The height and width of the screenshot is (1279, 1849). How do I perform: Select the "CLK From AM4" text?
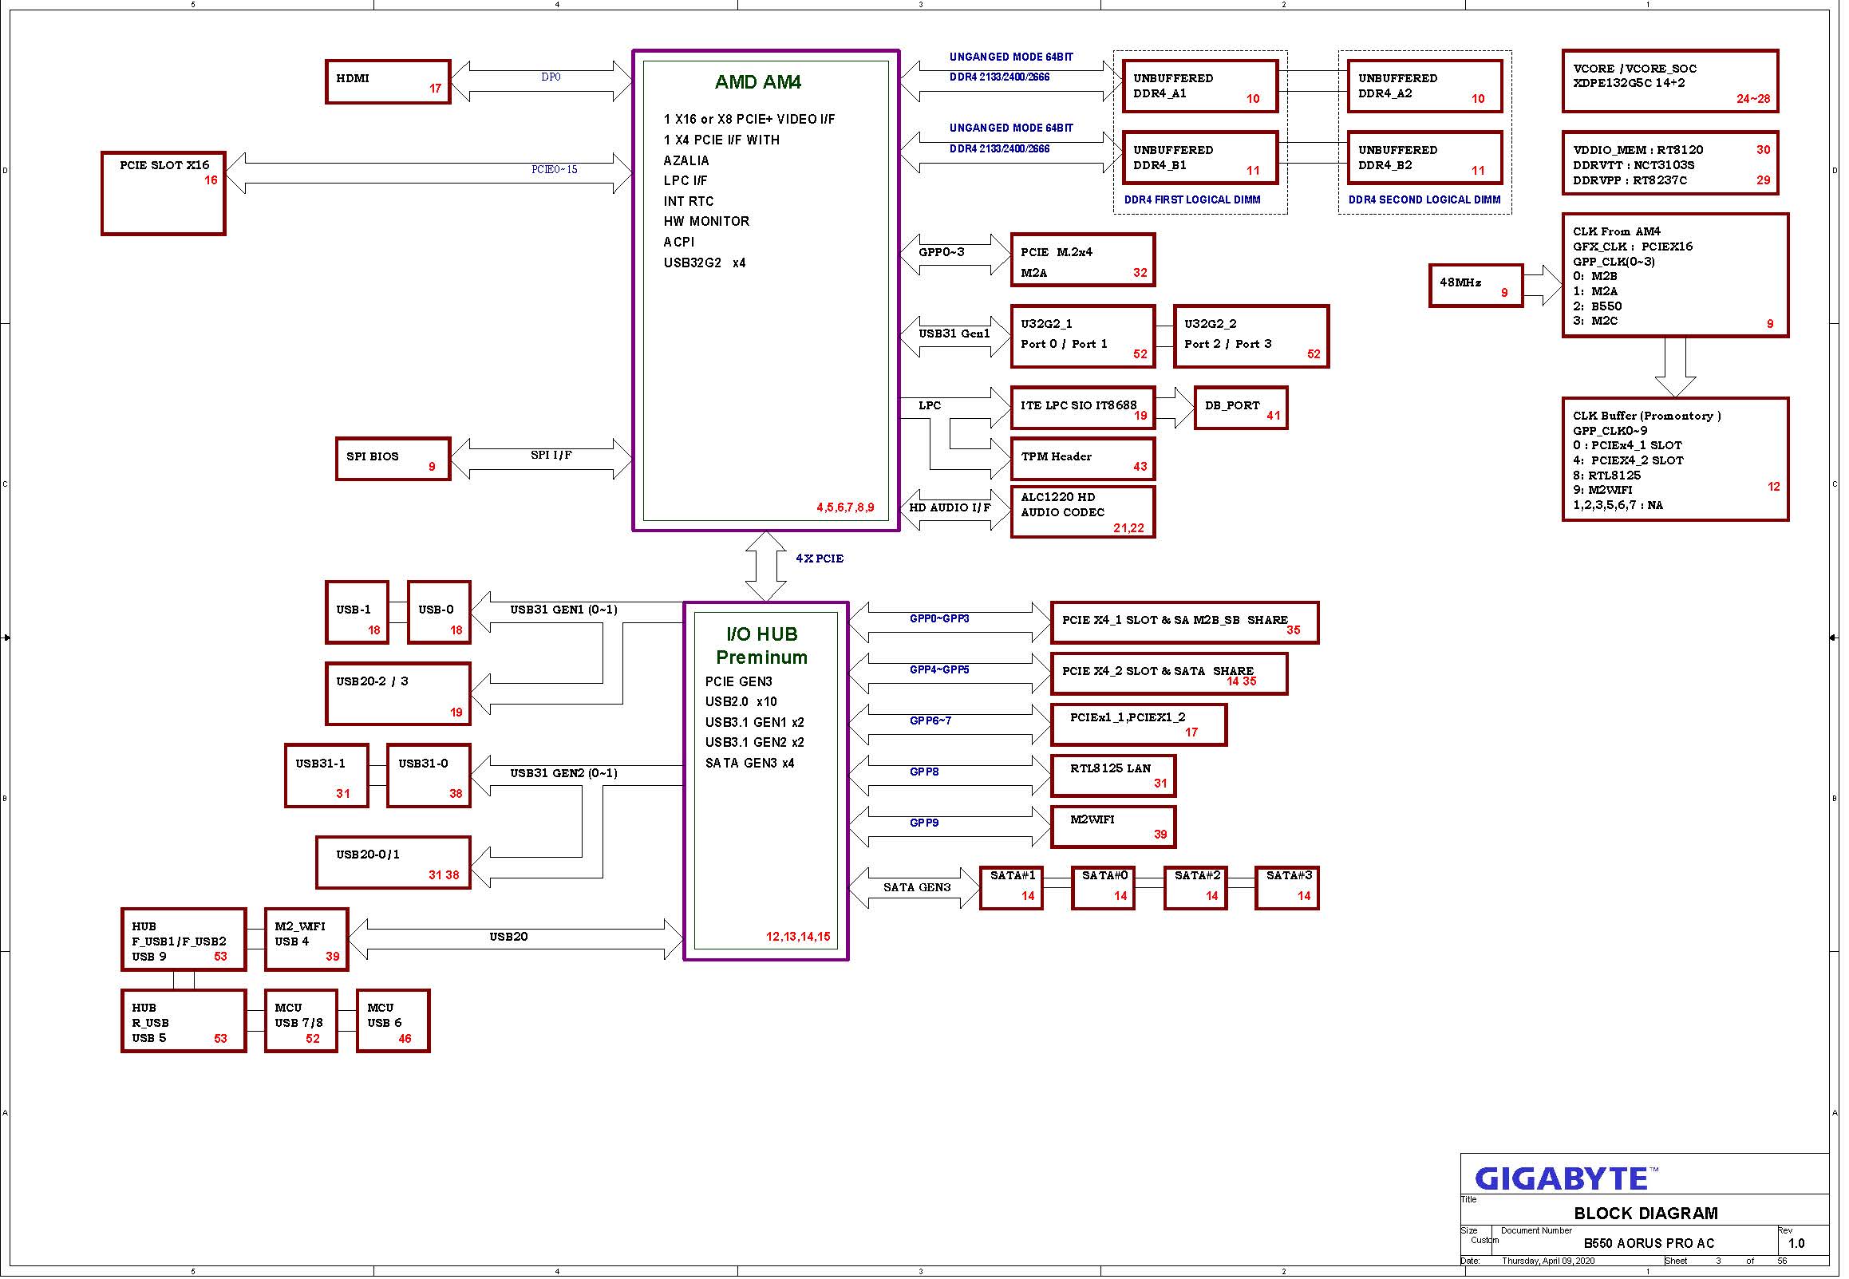pyautogui.click(x=1616, y=231)
